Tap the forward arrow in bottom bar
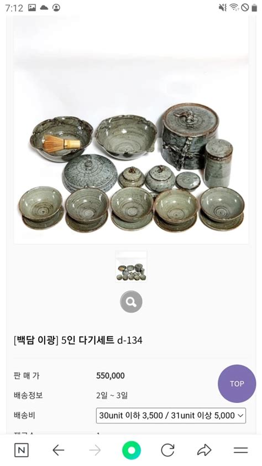This screenshot has height=466, width=262. (95, 451)
